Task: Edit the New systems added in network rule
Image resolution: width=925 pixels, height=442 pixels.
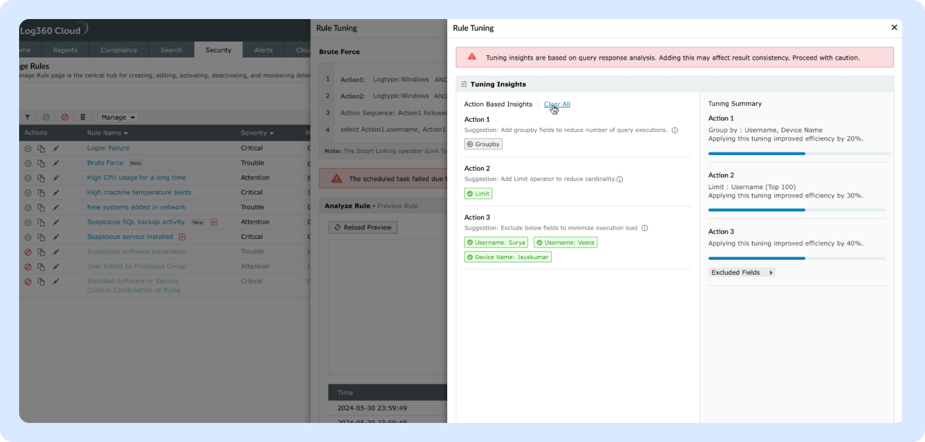Action: click(55, 208)
